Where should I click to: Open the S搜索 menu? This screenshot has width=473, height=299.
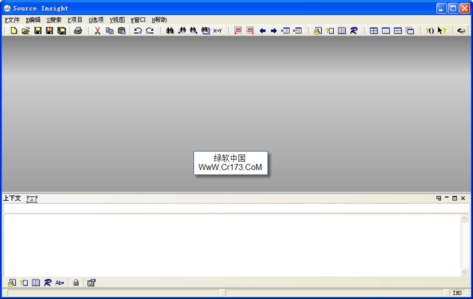(x=54, y=20)
